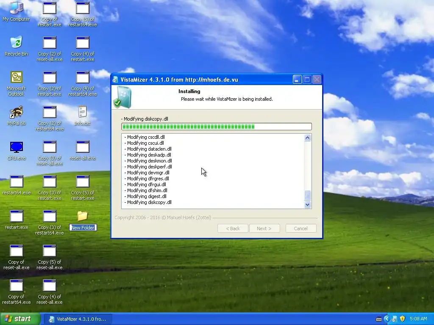
Task: Click the log list scroll-up arrow
Action: 308,138
